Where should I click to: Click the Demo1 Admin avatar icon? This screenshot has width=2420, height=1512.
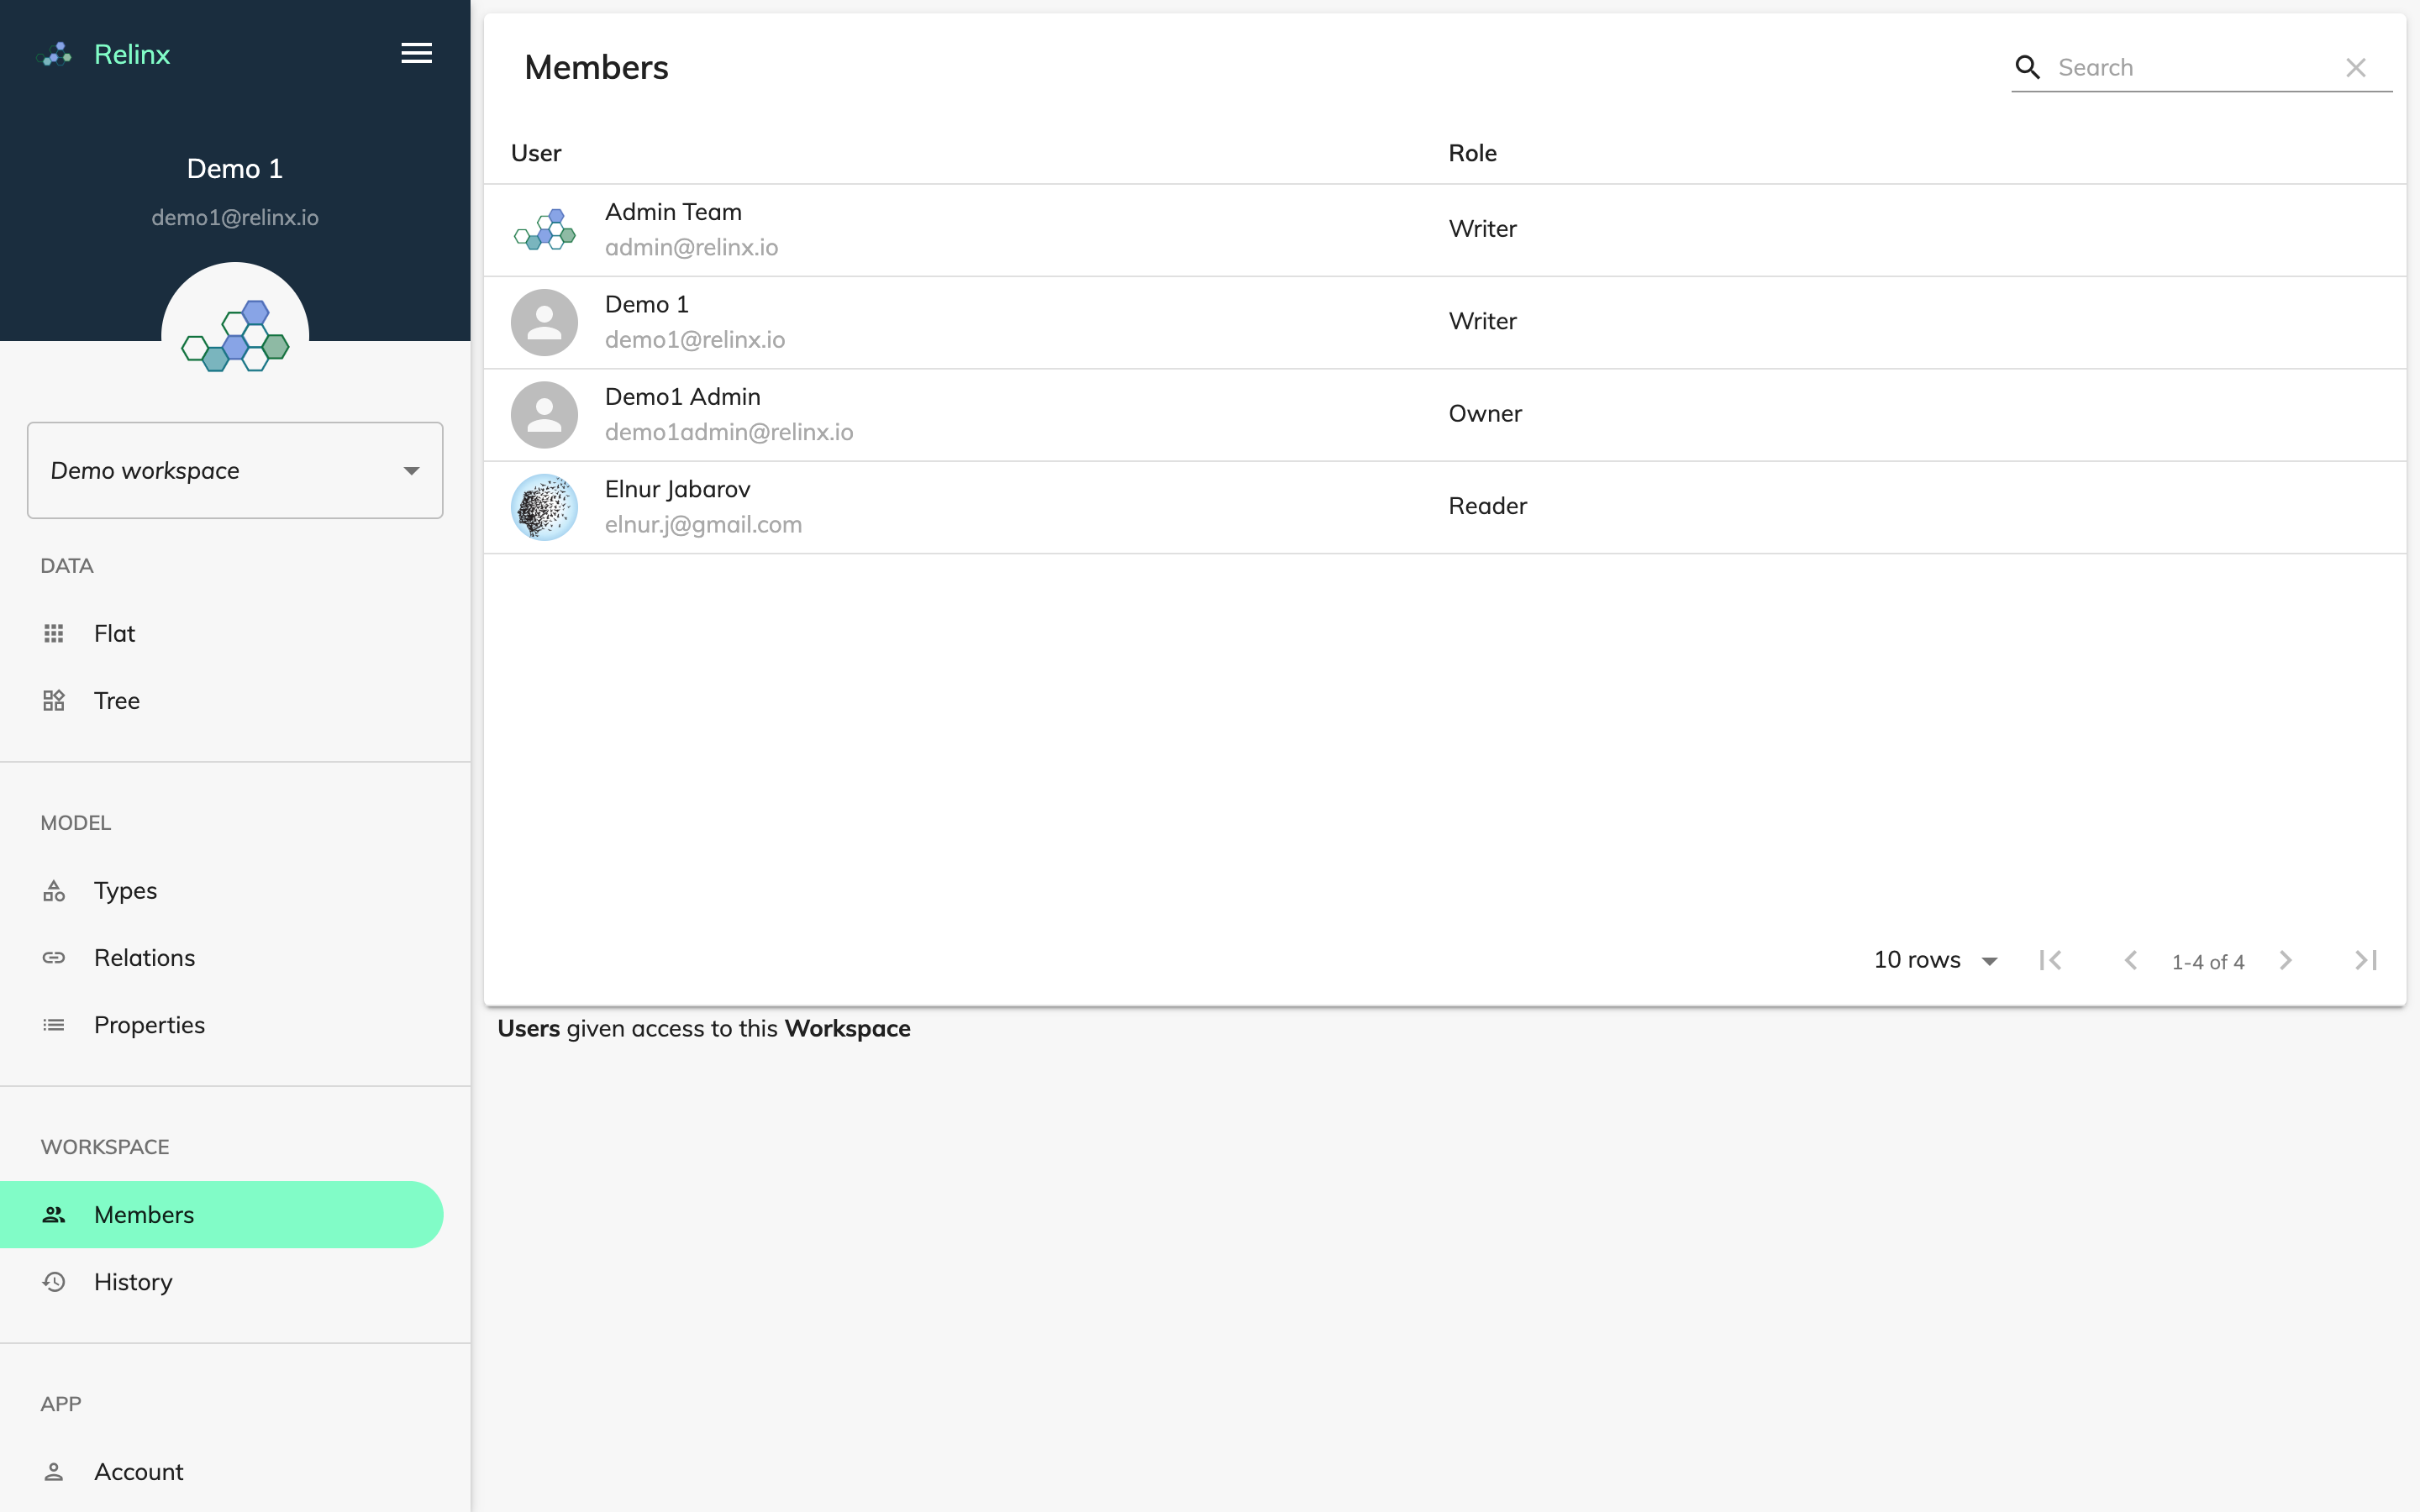pyautogui.click(x=544, y=415)
